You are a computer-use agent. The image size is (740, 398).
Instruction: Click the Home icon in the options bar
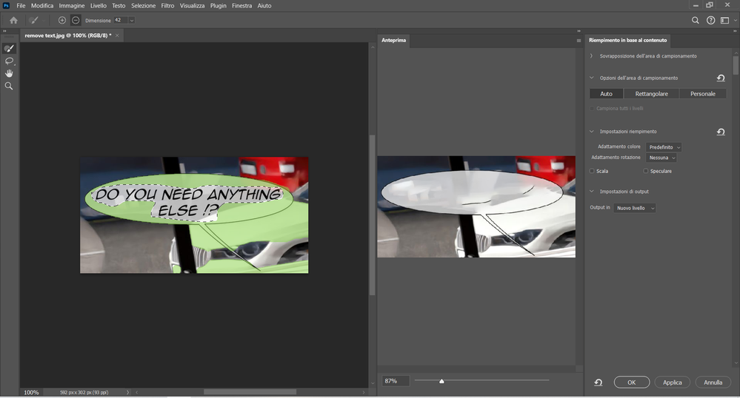pos(13,20)
